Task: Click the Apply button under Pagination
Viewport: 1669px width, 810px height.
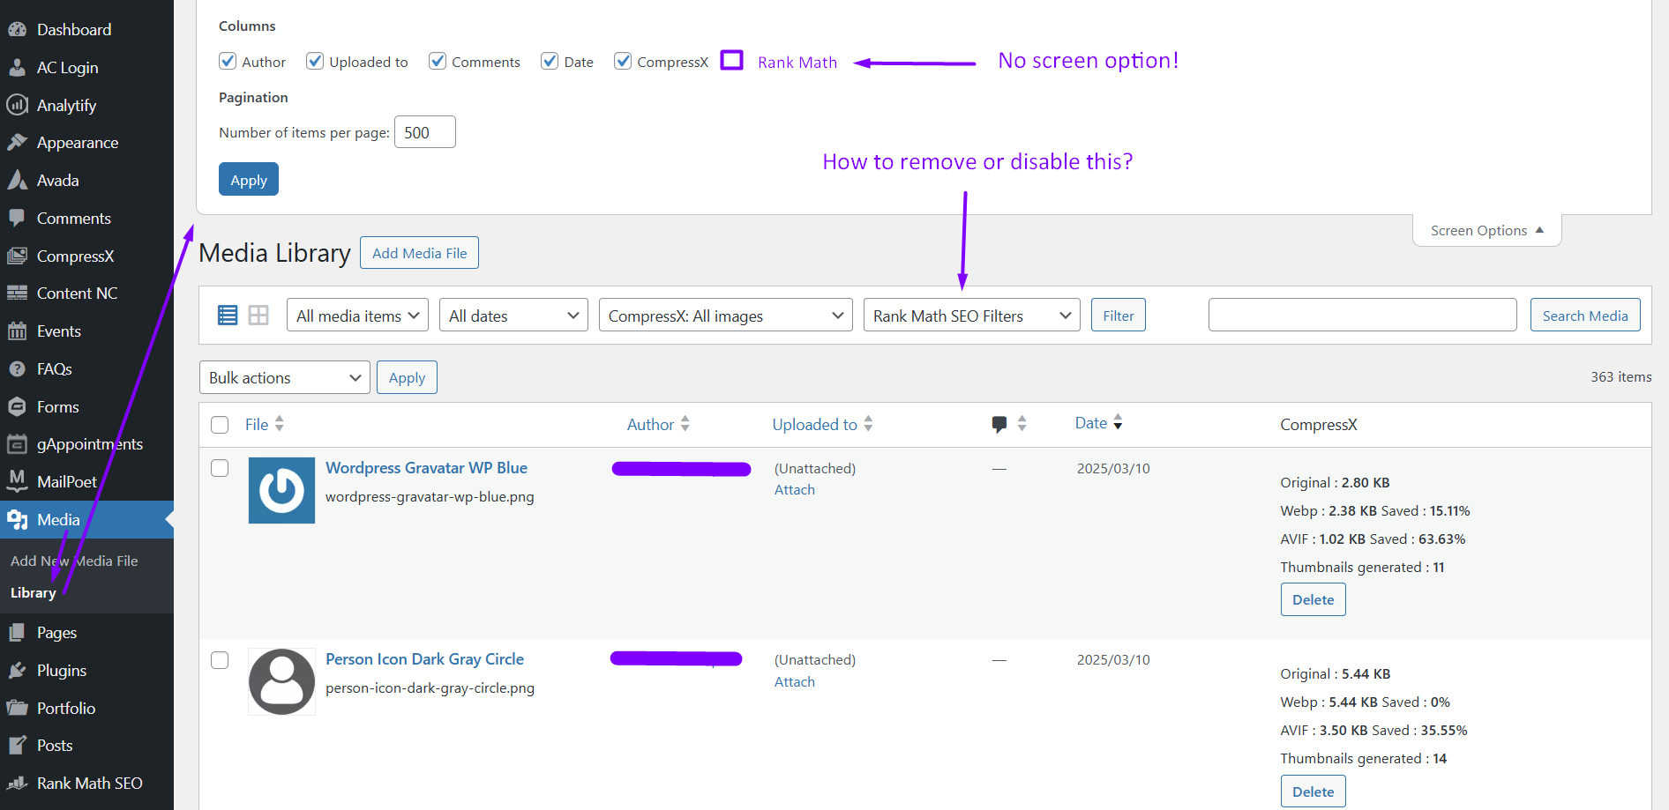Action: coord(249,179)
